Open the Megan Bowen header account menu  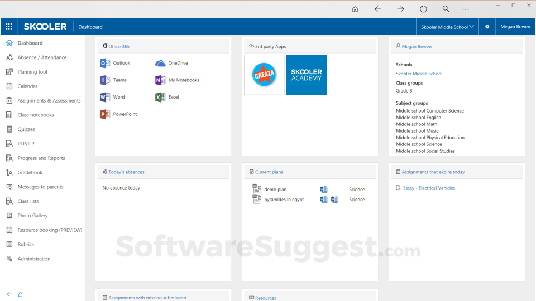click(515, 27)
